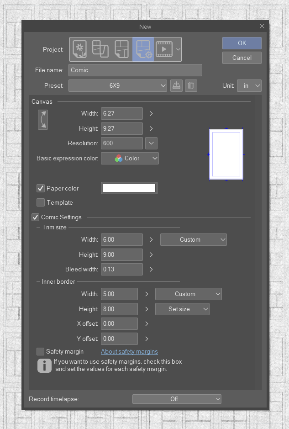Open the Trim size Width slider arrow
289x429 pixels.
pos(151,240)
